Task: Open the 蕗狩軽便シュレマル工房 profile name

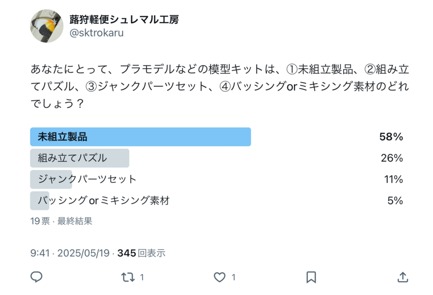Action: click(x=124, y=20)
